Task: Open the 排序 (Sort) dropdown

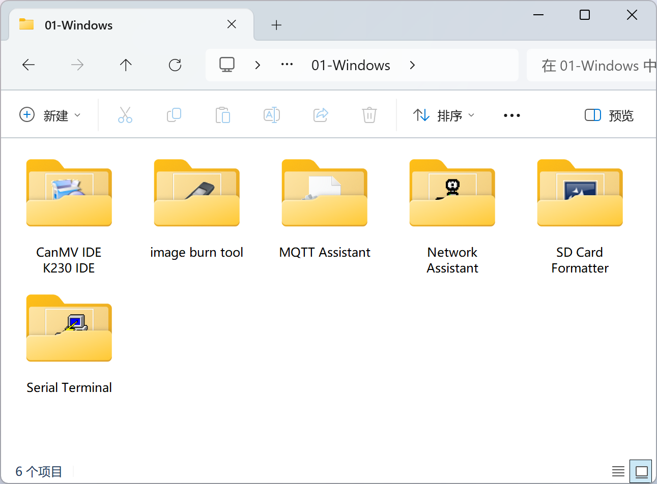Action: point(443,115)
